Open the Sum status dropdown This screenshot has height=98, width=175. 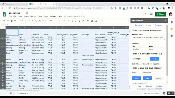tap(151, 93)
